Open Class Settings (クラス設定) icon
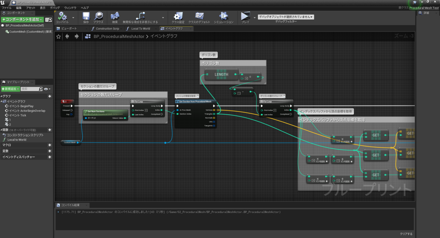440x238 pixels. [x=178, y=16]
